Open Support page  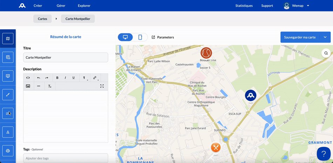click(267, 6)
